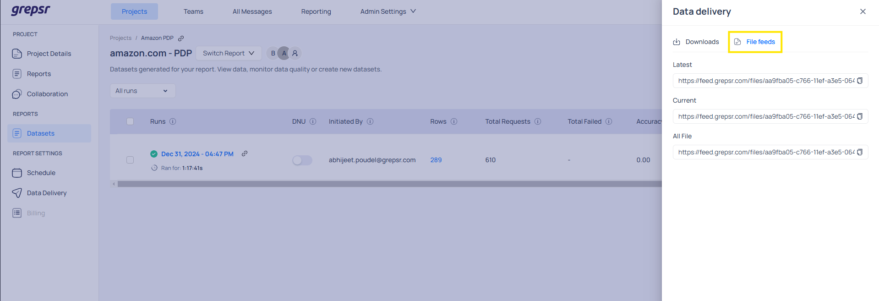Click info icon next to Total Requests

click(x=538, y=121)
